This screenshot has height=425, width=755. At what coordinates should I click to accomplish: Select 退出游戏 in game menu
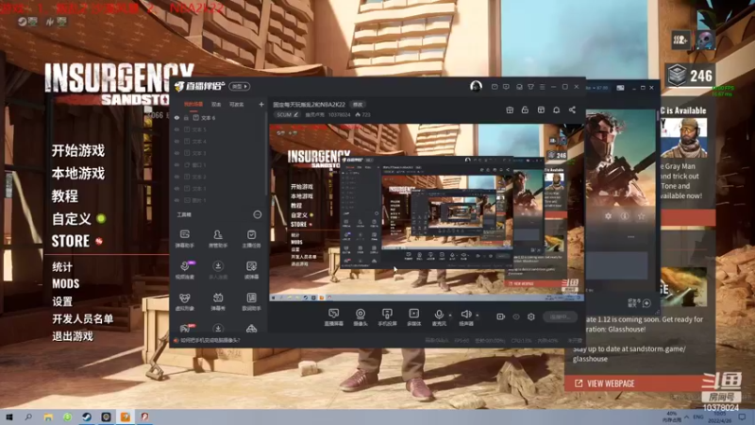pyautogui.click(x=73, y=336)
